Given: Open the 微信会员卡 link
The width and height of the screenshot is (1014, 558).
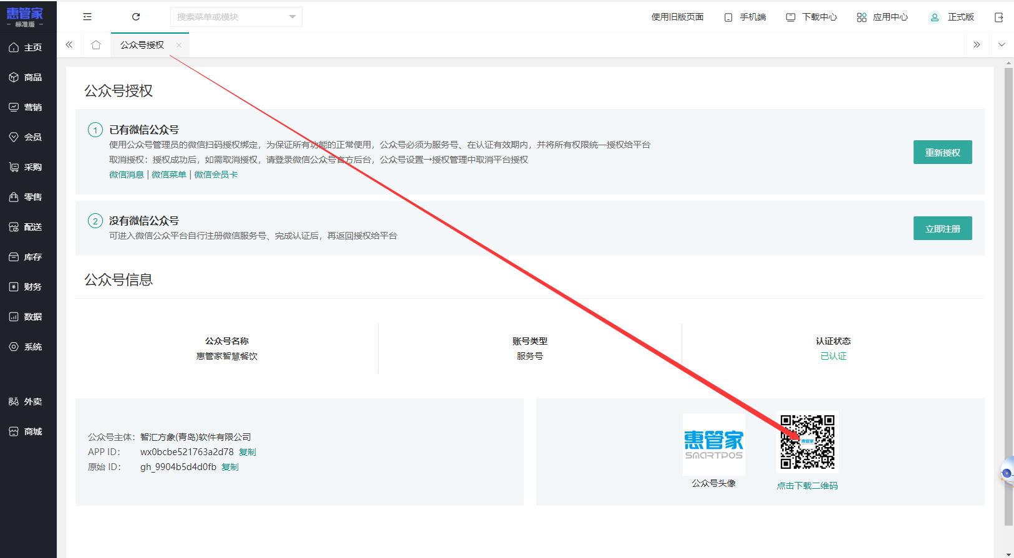Looking at the screenshot, I should click(x=216, y=175).
